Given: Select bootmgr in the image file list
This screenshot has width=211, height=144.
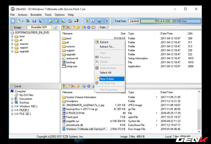Looking at the screenshot, I should pyautogui.click(x=71, y=62).
